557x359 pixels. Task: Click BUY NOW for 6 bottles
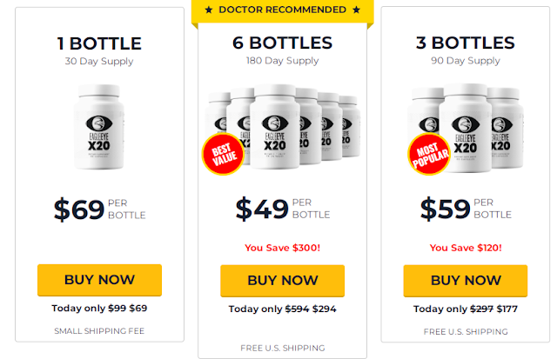[x=282, y=280]
